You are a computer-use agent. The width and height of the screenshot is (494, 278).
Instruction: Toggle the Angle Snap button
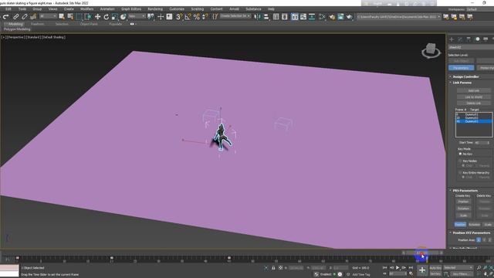188,17
